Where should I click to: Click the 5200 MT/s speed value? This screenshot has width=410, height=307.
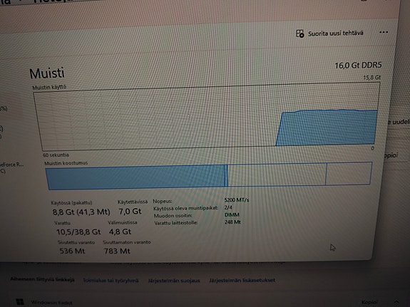tap(237, 200)
